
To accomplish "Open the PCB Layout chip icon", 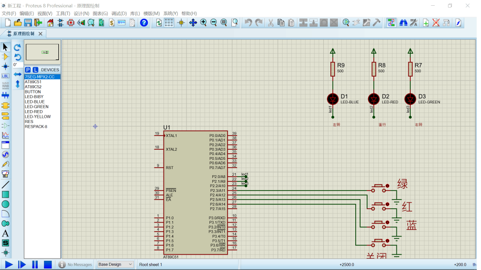I will (71, 22).
